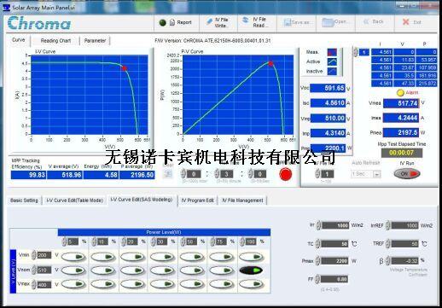The image size is (442, 308).
Task: Open the IV File Management tab
Action: (x=242, y=200)
